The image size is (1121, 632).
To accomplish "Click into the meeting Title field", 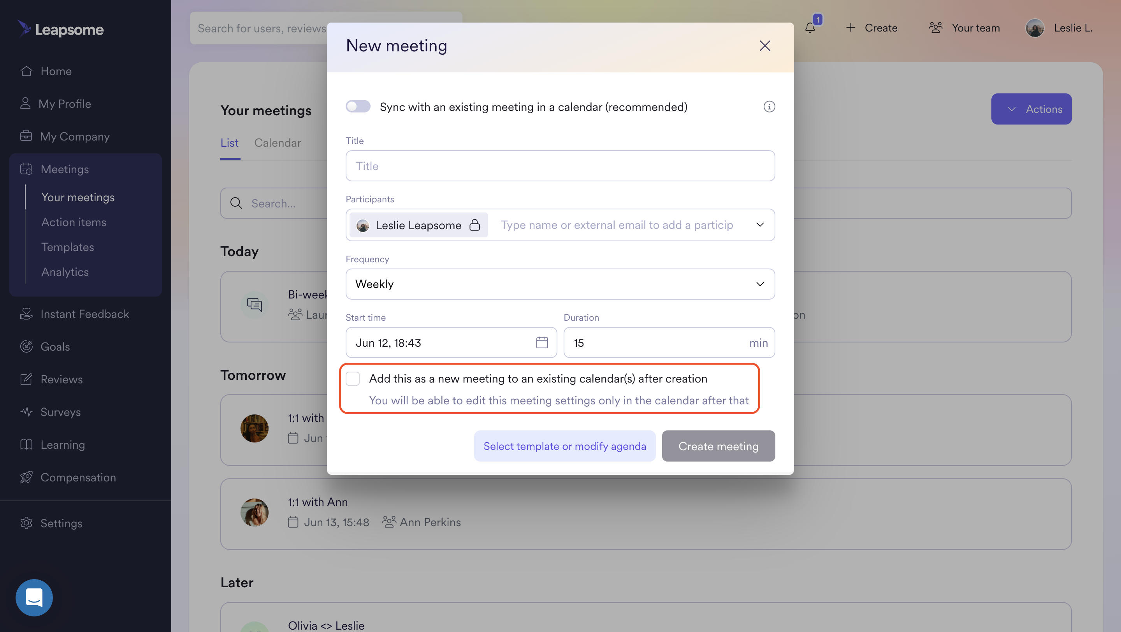I will [x=560, y=166].
